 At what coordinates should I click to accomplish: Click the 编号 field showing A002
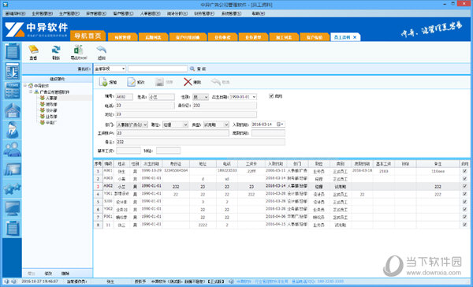125,97
